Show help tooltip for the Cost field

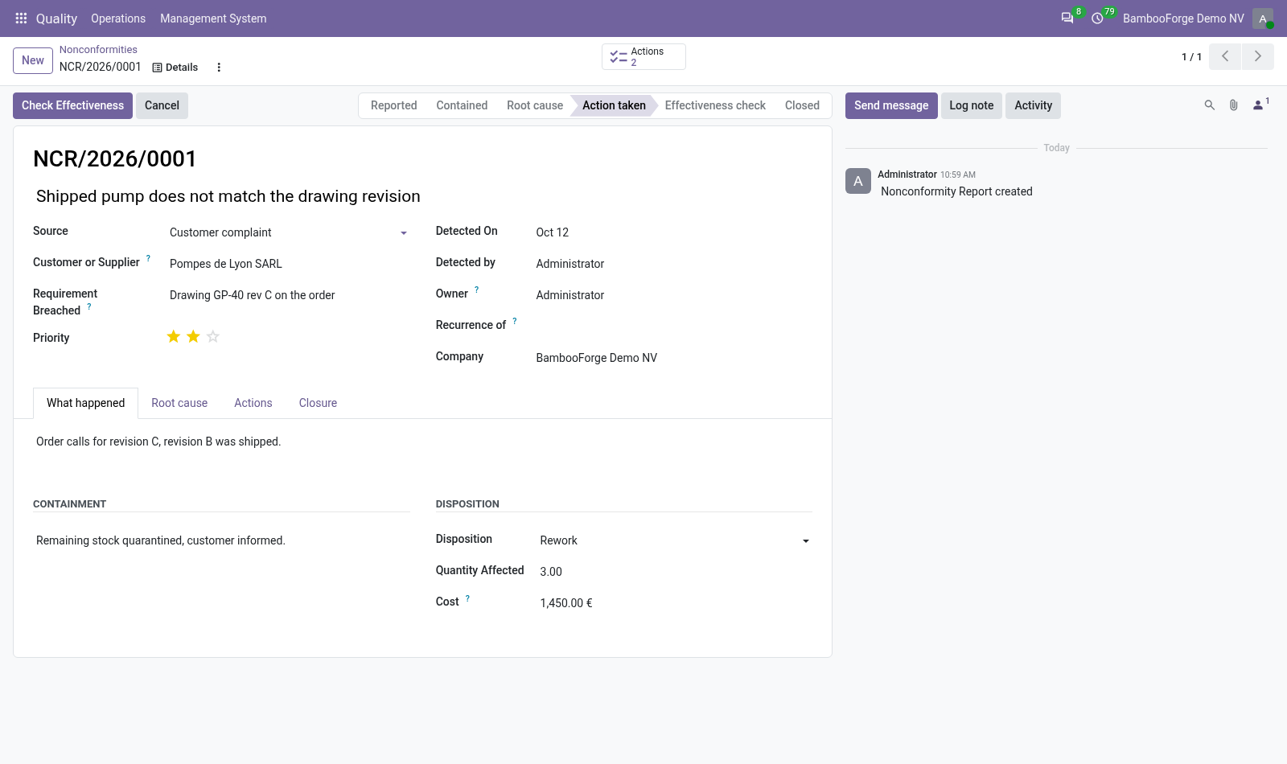467,598
